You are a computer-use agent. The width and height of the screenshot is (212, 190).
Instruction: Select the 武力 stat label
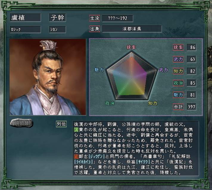178,59
